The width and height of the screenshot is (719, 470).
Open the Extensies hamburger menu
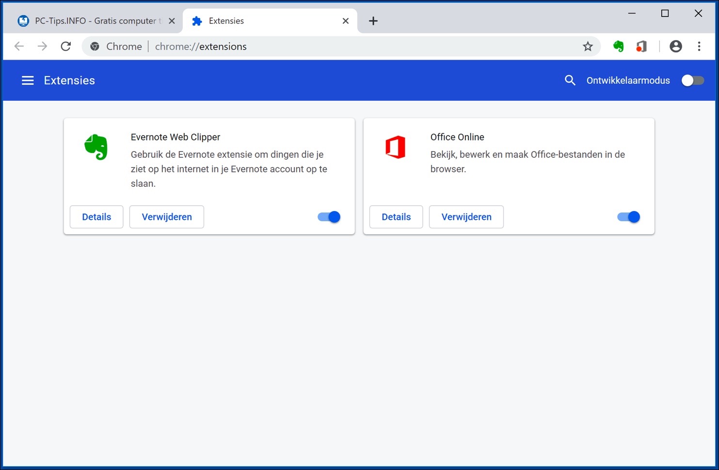[x=28, y=80]
